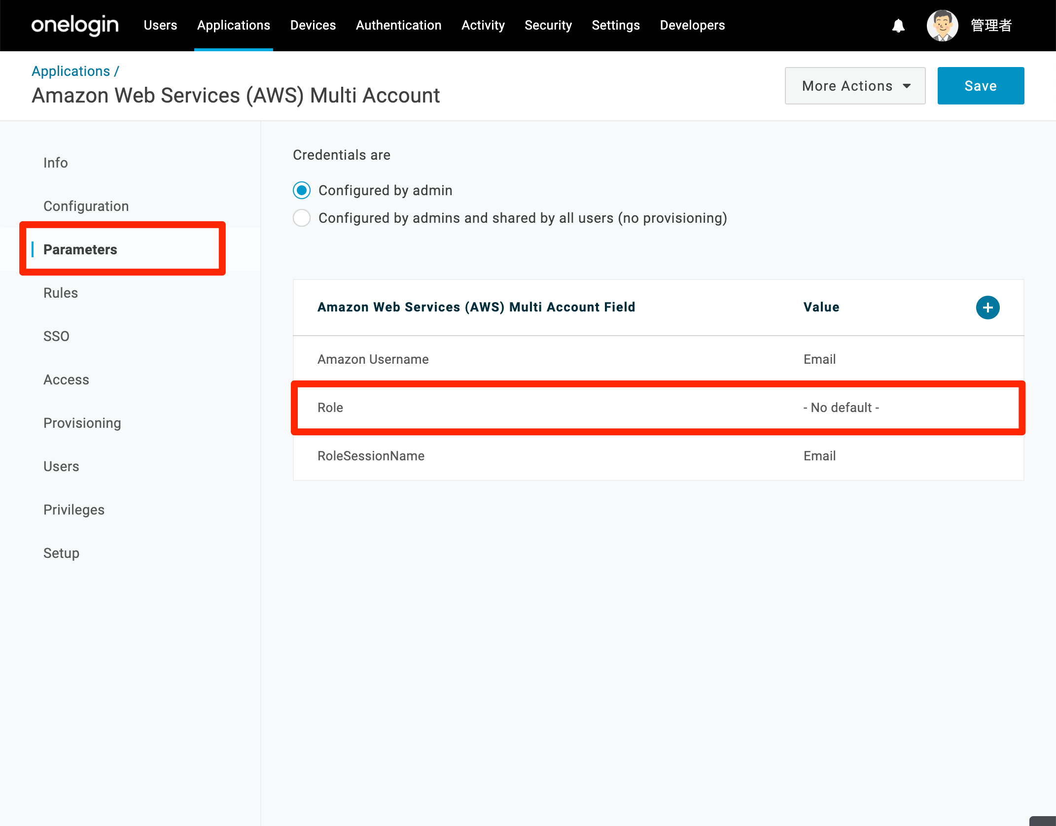This screenshot has width=1056, height=826.
Task: Switch to the Configuration tab
Action: point(86,206)
